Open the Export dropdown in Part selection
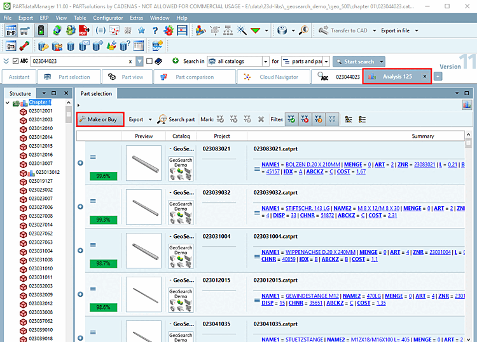Screen dimensions: 477x342 tap(150, 119)
